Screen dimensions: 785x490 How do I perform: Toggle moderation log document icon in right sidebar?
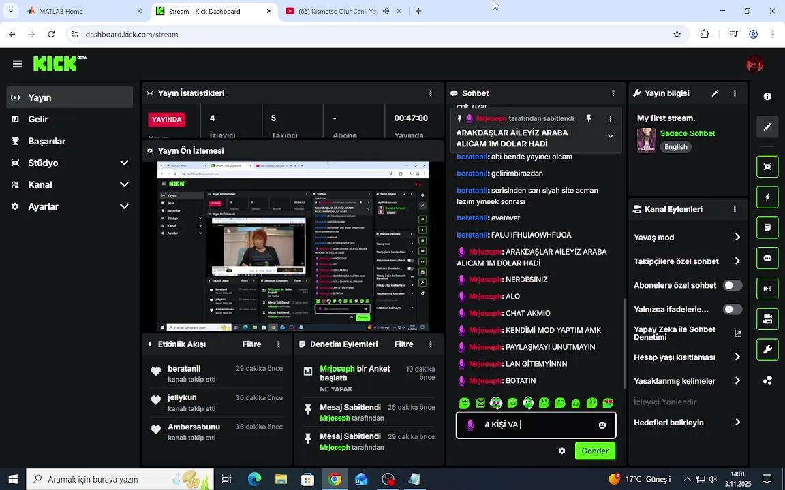tap(767, 227)
